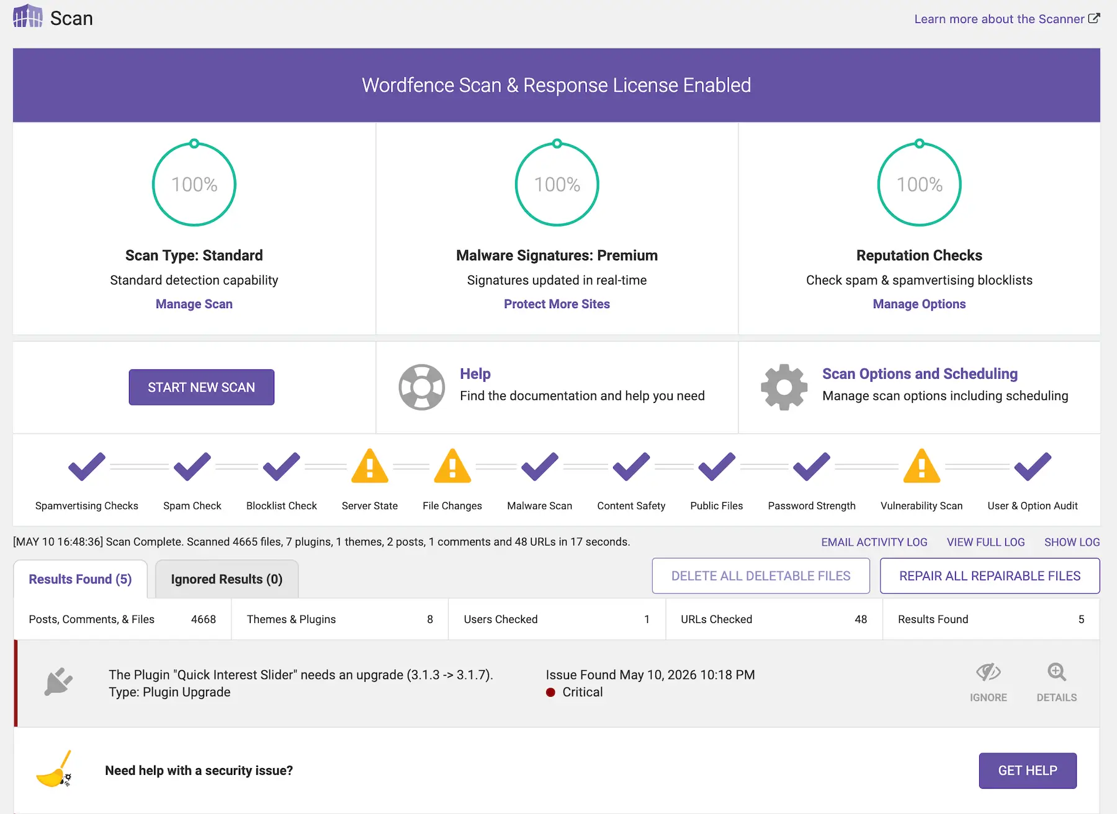Click the User & Option Audit checkmark
This screenshot has width=1117, height=814.
click(x=1033, y=466)
